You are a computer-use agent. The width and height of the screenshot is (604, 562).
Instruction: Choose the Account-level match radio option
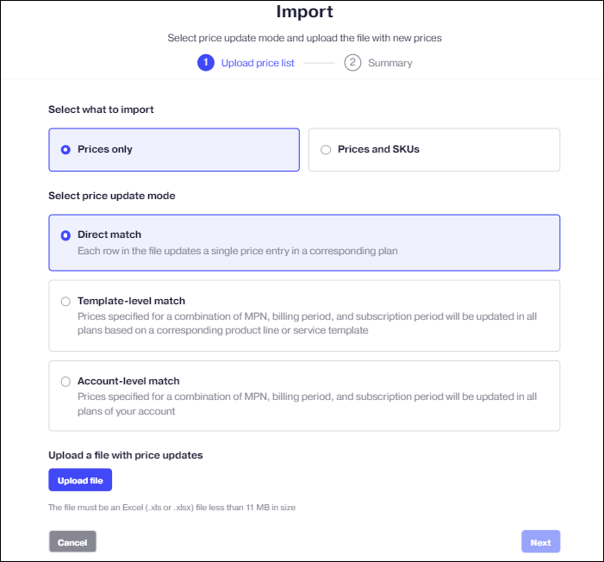click(x=65, y=382)
